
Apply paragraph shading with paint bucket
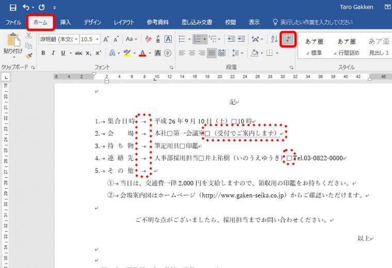254,53
